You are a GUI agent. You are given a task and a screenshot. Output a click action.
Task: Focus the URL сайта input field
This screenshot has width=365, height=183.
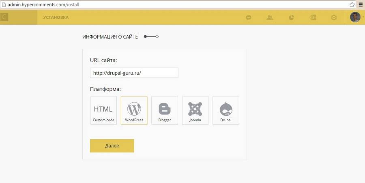[134, 73]
